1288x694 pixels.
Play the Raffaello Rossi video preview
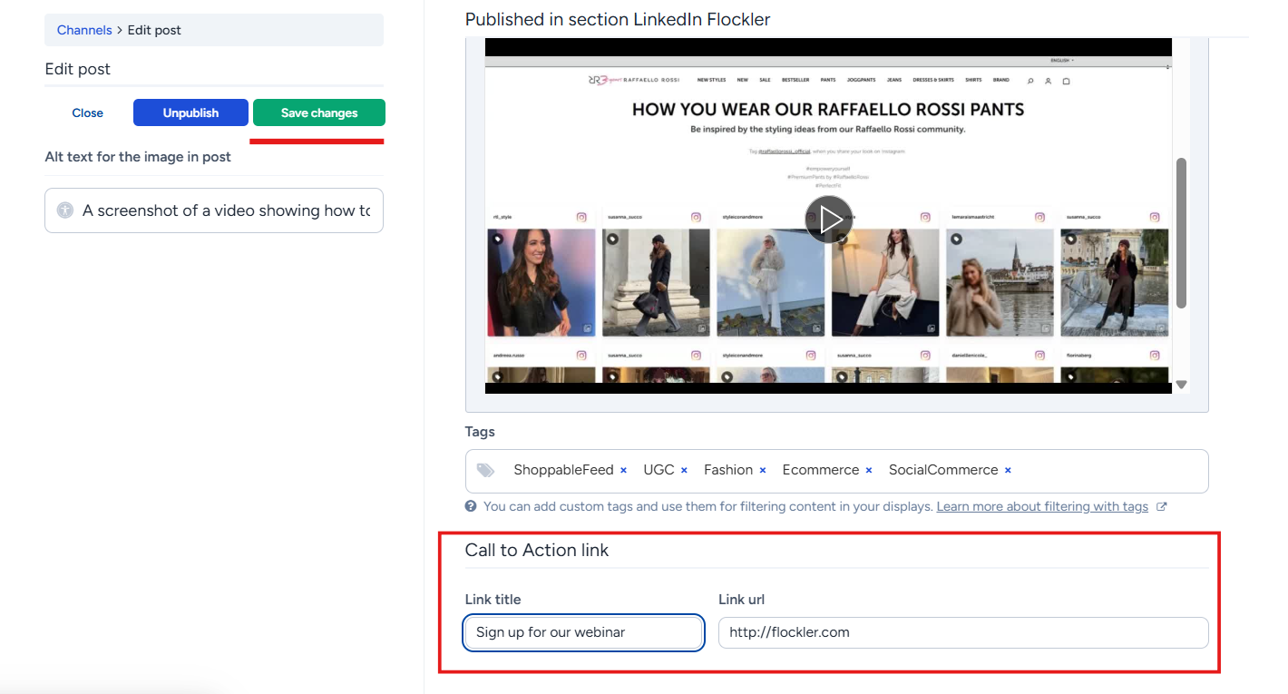tap(828, 219)
